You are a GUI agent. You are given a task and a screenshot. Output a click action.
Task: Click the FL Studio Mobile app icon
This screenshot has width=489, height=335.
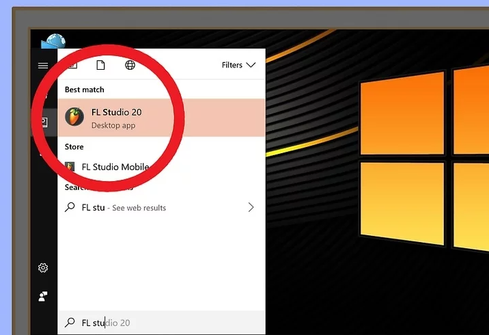70,167
